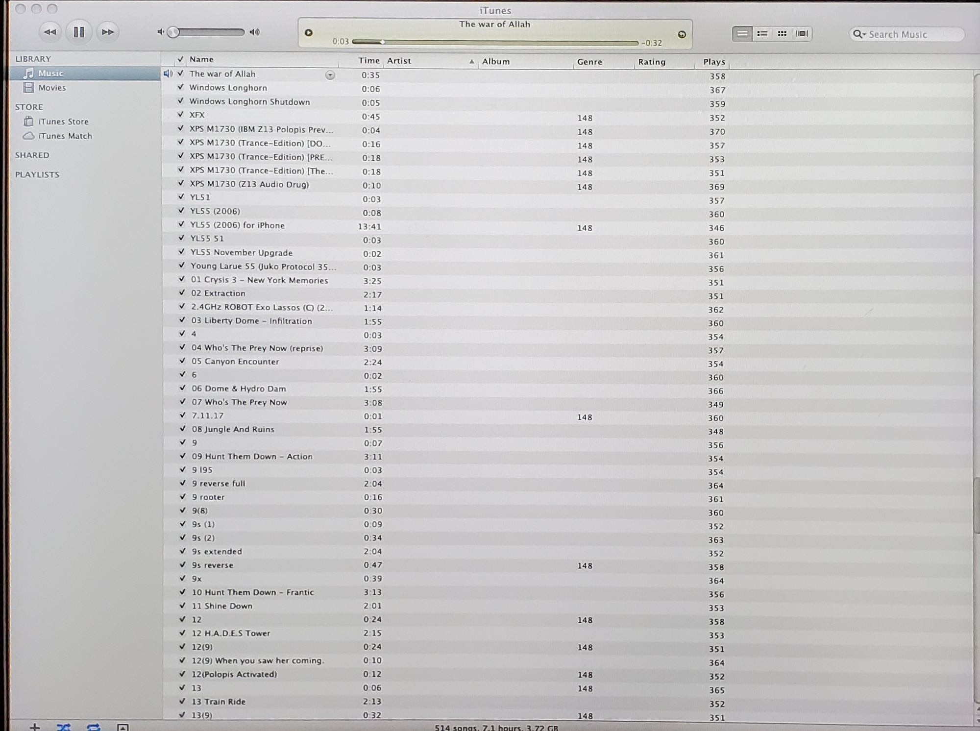The image size is (980, 731).
Task: Click the SHARED sidebar heading
Action: 32,155
